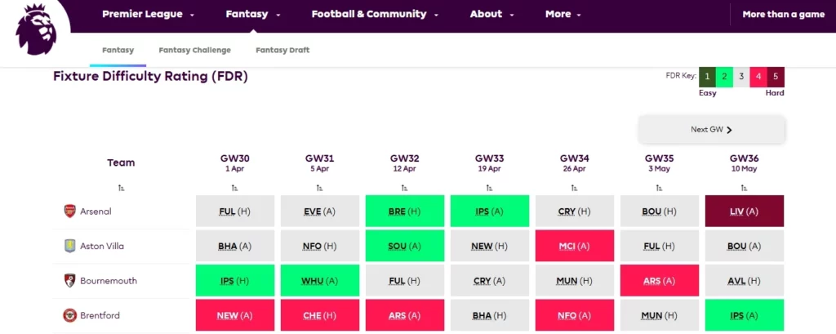The height and width of the screenshot is (334, 836).
Task: Click Brentford's ARS (A) fixture in GW32
Action: click(405, 315)
